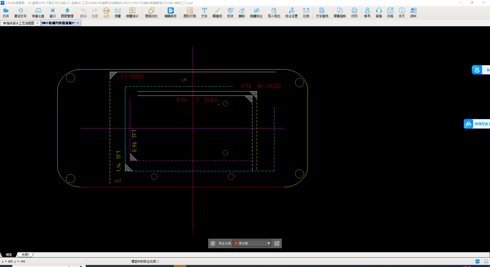Screen dimensions: 490x267
Task: Click the status bar panel icon at far right
Action: (x=486, y=261)
